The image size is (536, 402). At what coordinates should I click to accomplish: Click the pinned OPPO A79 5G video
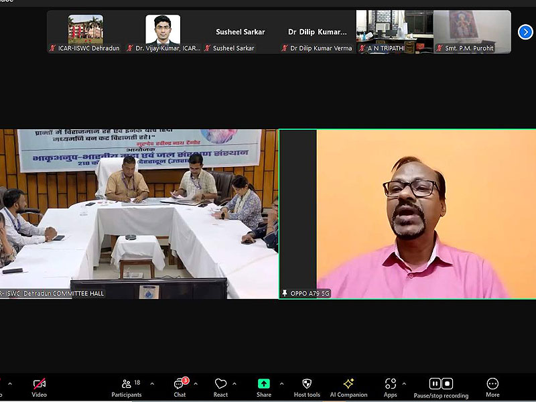(x=407, y=214)
